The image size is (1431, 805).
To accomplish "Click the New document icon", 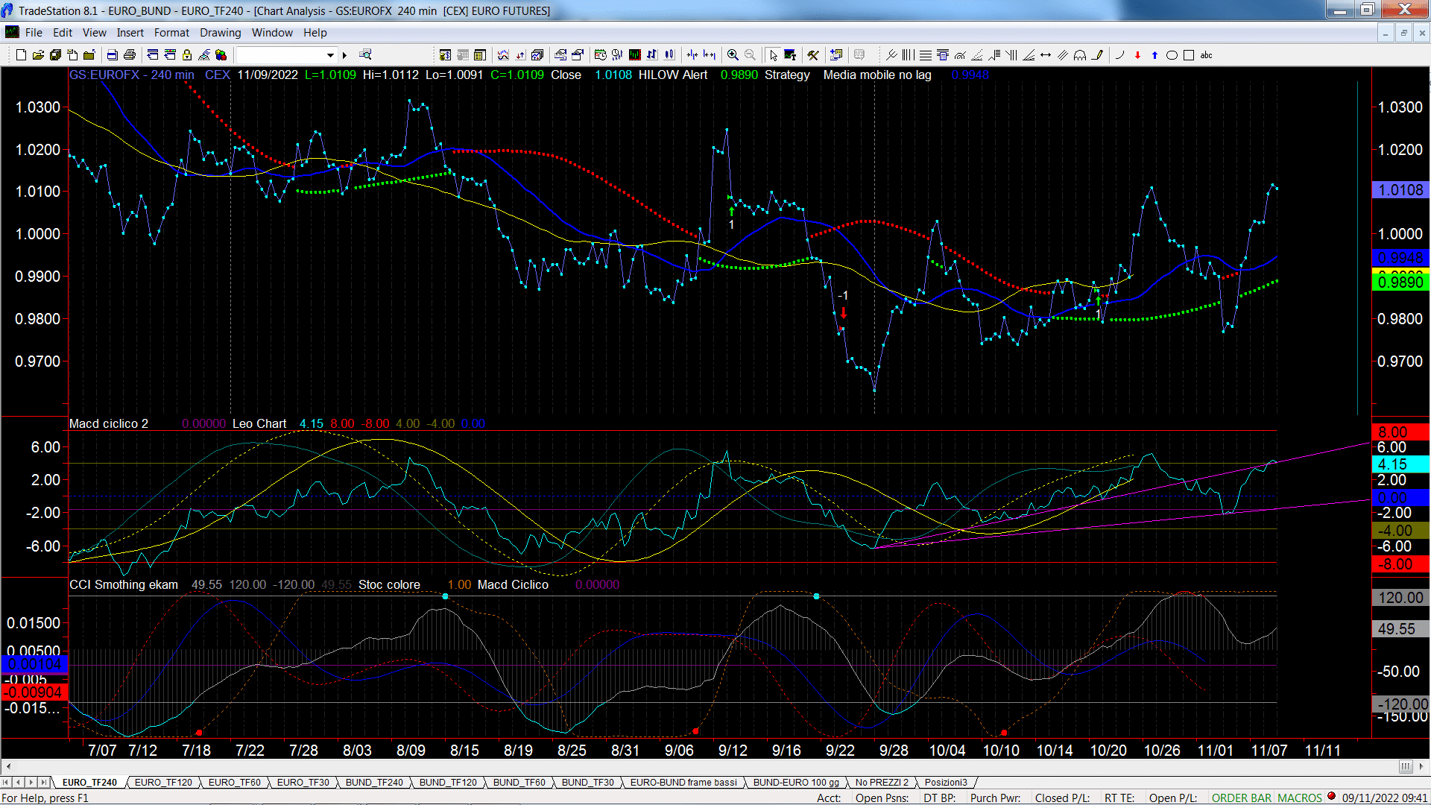I will coord(21,54).
